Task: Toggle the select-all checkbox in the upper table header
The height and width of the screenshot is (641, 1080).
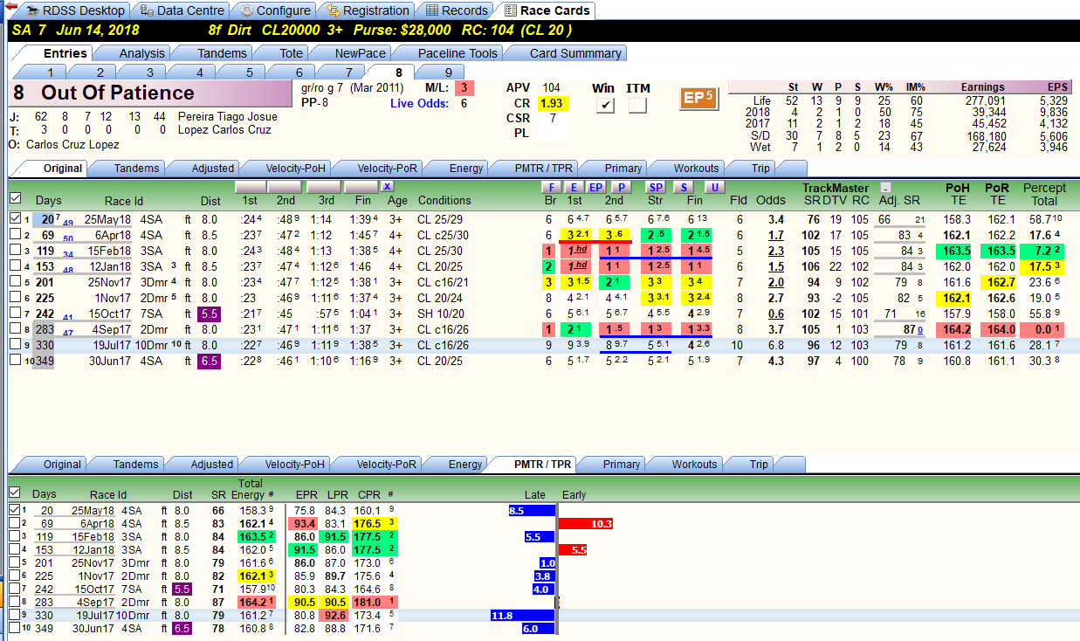Action: tap(15, 198)
